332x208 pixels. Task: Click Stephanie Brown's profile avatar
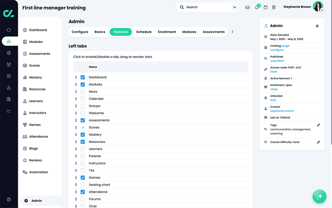318,6
